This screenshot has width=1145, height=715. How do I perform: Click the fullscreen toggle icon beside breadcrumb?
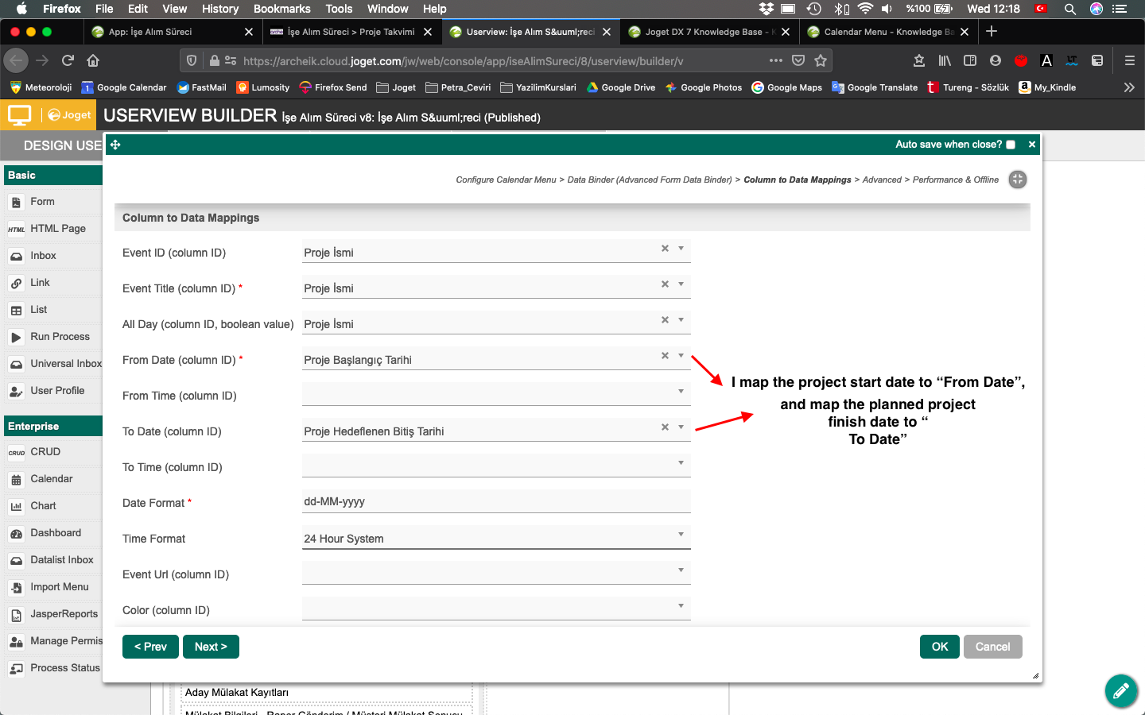[x=1017, y=180]
